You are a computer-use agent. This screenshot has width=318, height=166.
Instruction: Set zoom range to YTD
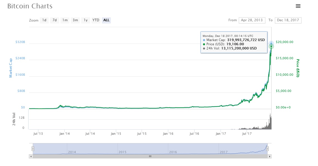pyautogui.click(x=96, y=20)
